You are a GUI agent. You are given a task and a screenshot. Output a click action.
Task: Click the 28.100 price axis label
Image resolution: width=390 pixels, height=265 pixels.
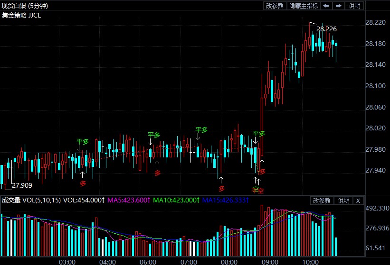pos(375,86)
